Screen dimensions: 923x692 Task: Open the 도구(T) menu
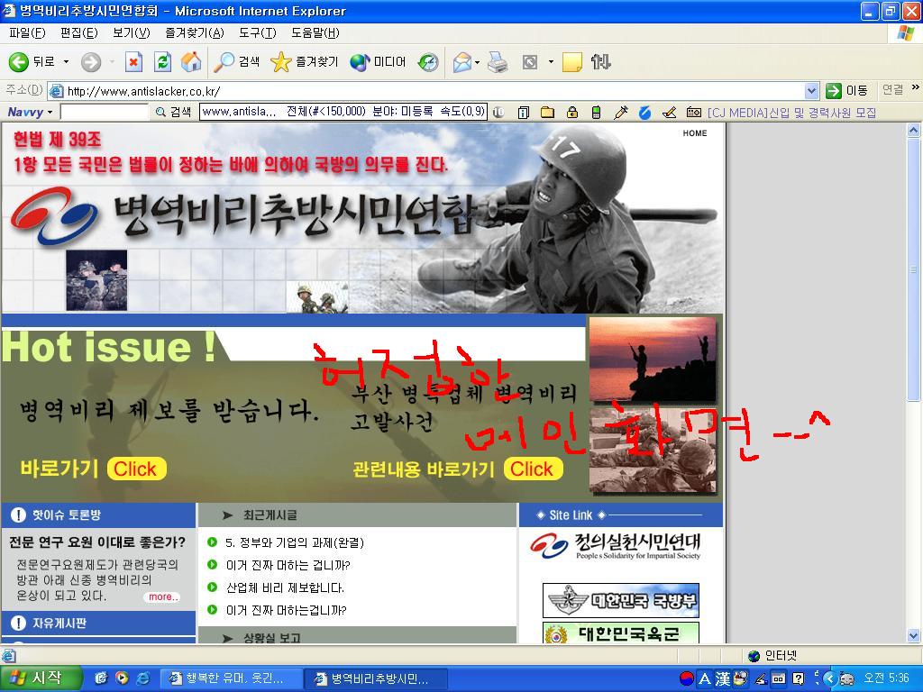[x=257, y=33]
